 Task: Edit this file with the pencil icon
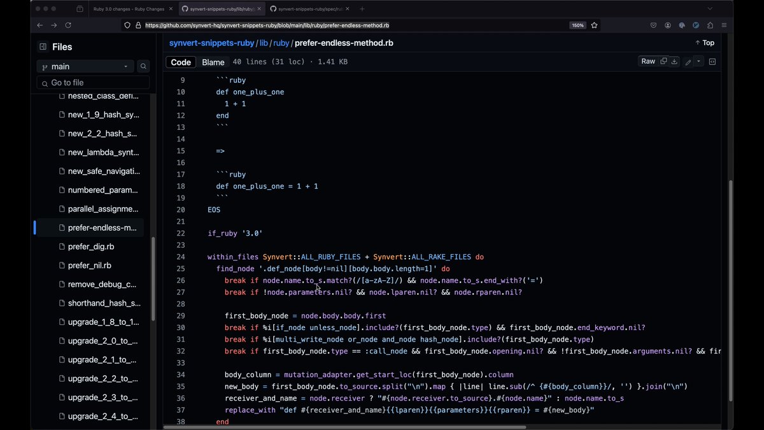coord(688,62)
